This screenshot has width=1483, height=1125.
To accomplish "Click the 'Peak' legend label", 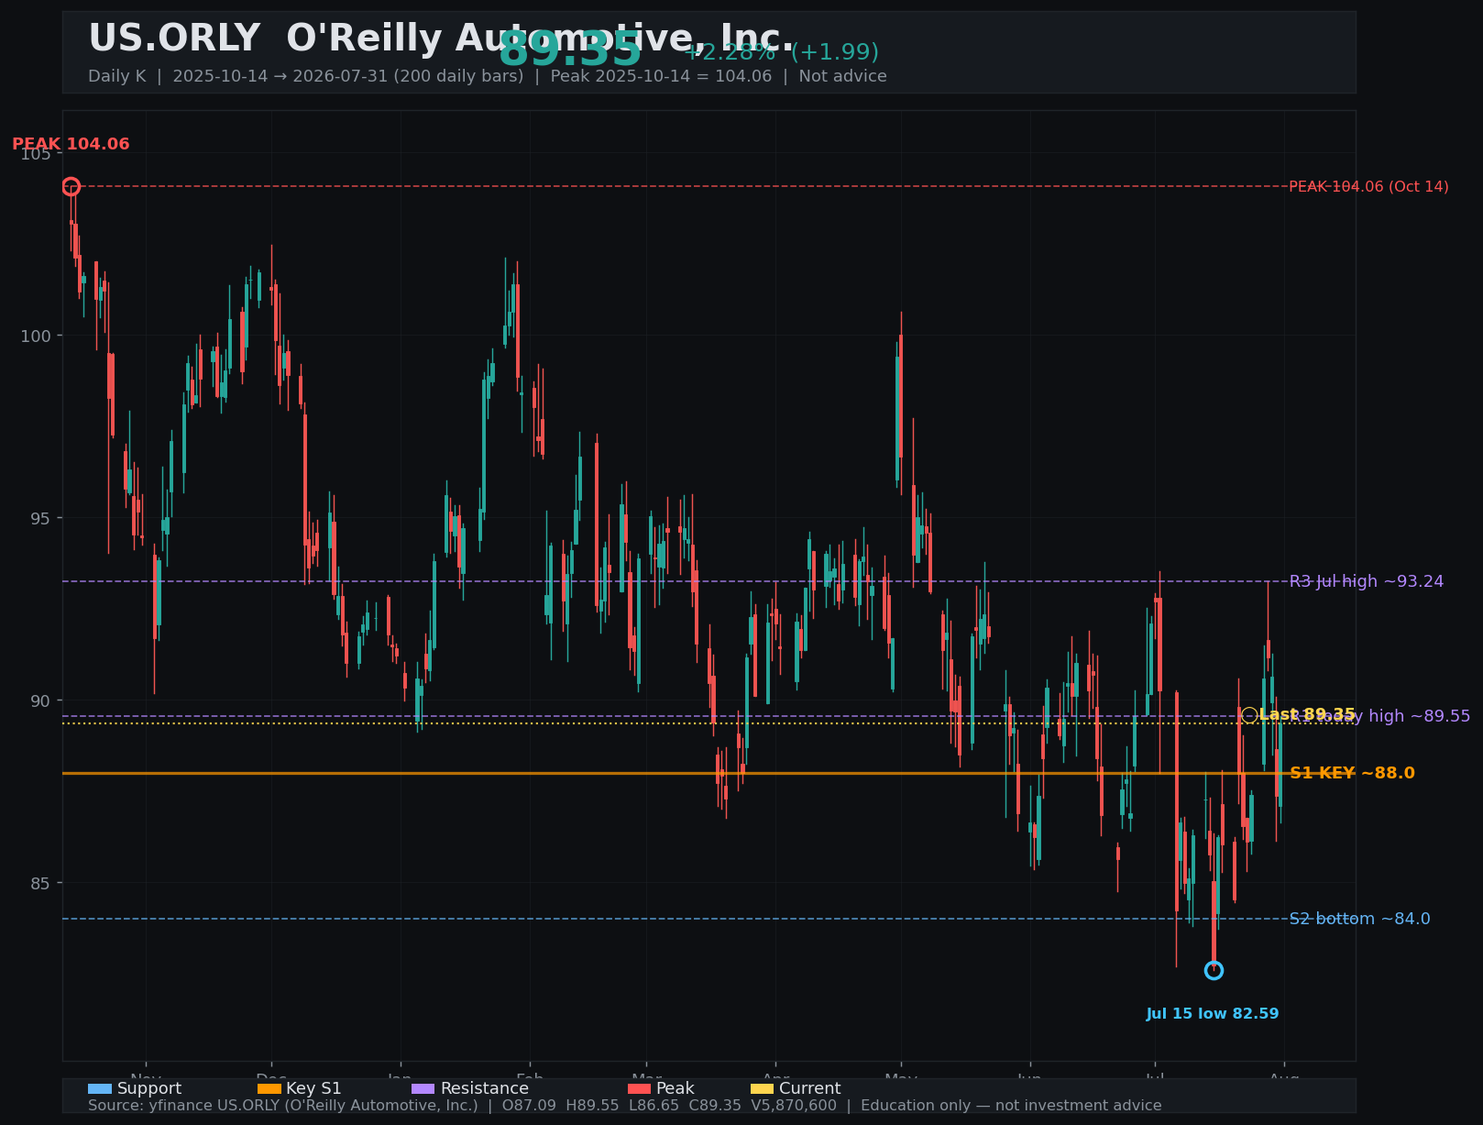I will 676,1089.
